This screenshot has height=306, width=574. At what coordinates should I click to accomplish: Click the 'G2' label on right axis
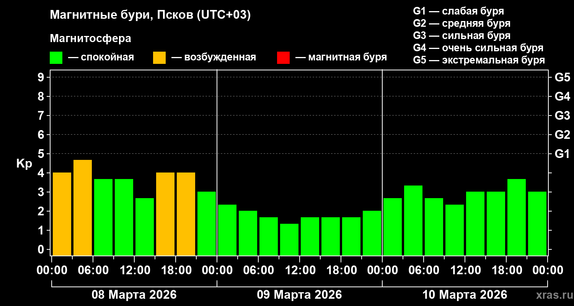tap(562, 135)
